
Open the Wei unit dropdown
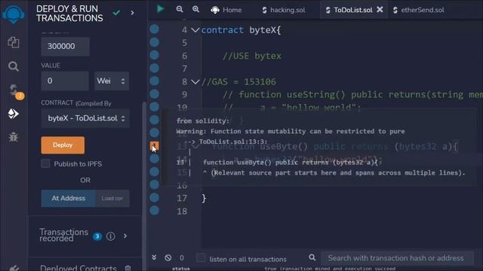pyautogui.click(x=112, y=81)
